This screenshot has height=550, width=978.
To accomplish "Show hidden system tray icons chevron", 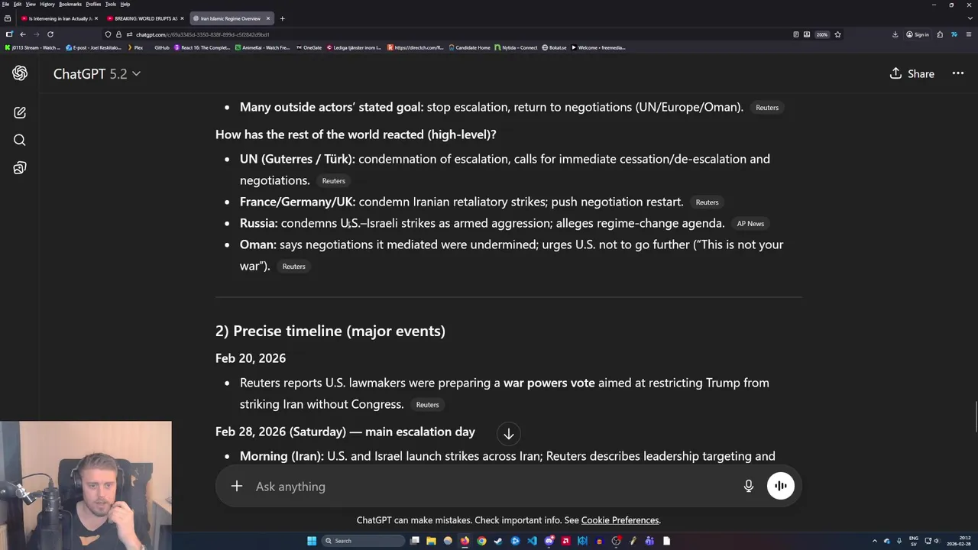I will pyautogui.click(x=875, y=541).
